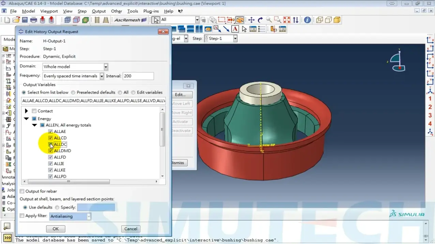Collapse the Energy variable category
435x244 pixels.
(26, 119)
